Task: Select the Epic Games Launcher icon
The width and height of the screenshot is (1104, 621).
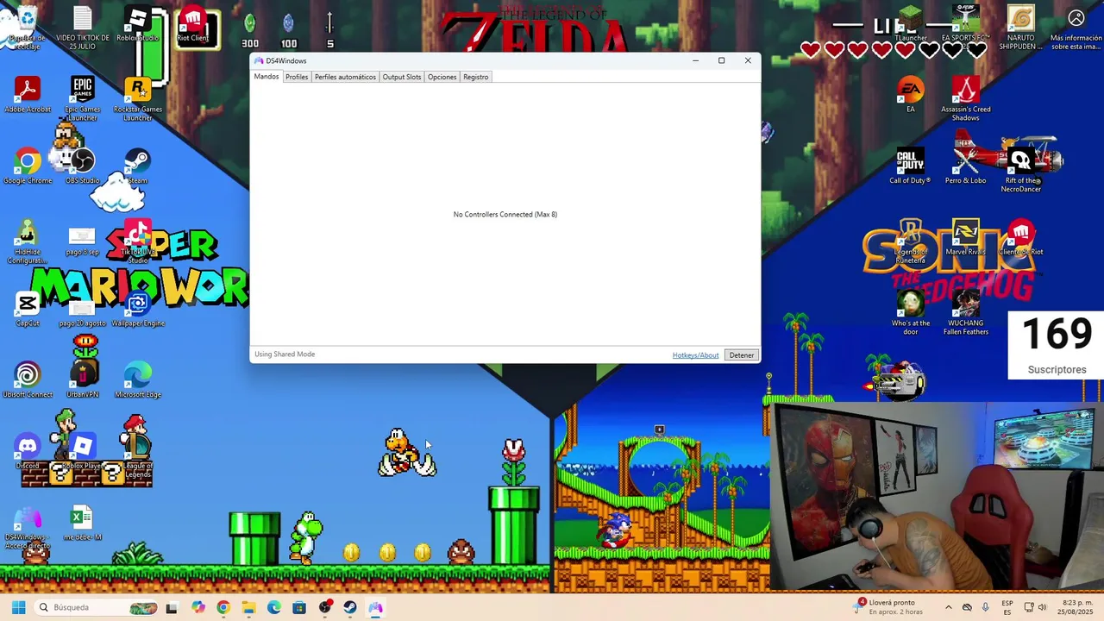Action: point(83,97)
